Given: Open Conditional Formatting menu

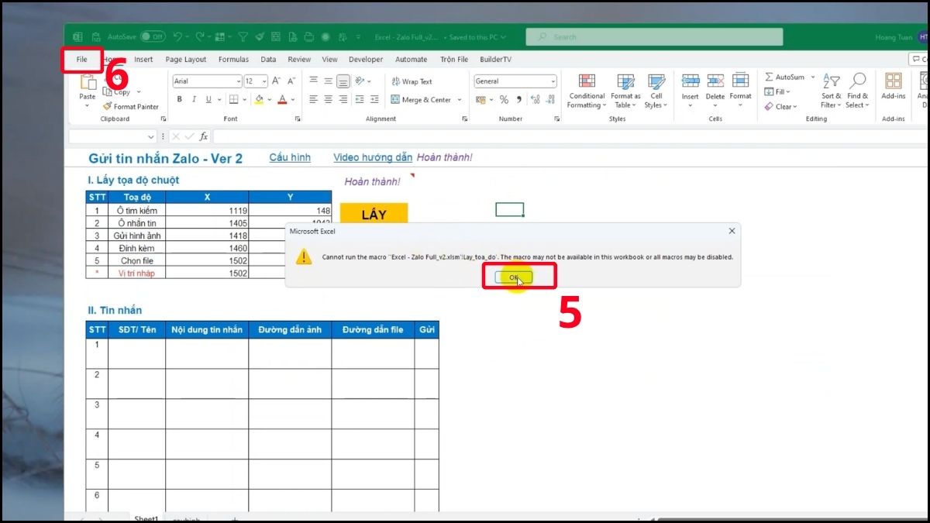Looking at the screenshot, I should click(587, 91).
